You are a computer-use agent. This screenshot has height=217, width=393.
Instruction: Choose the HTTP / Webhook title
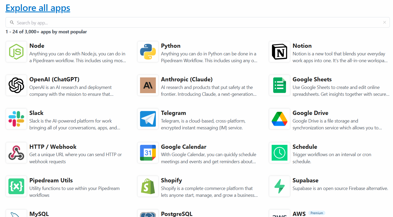click(x=53, y=147)
